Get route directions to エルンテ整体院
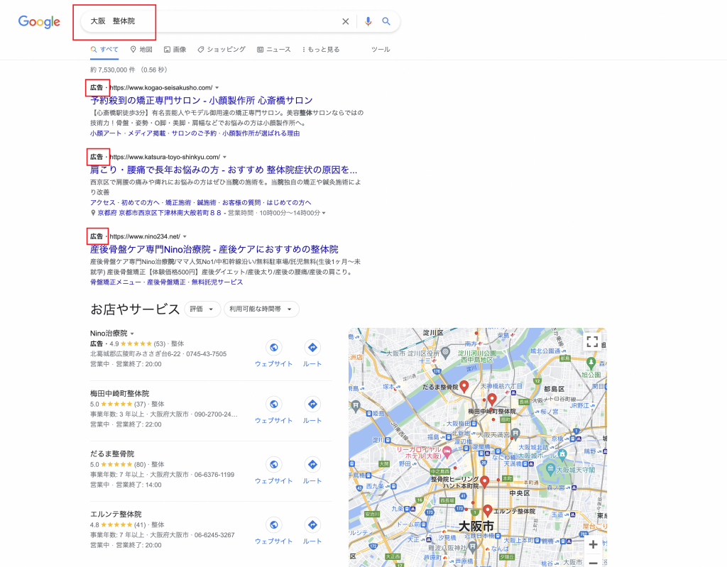Screen dimensions: 727x567 (x=312, y=525)
